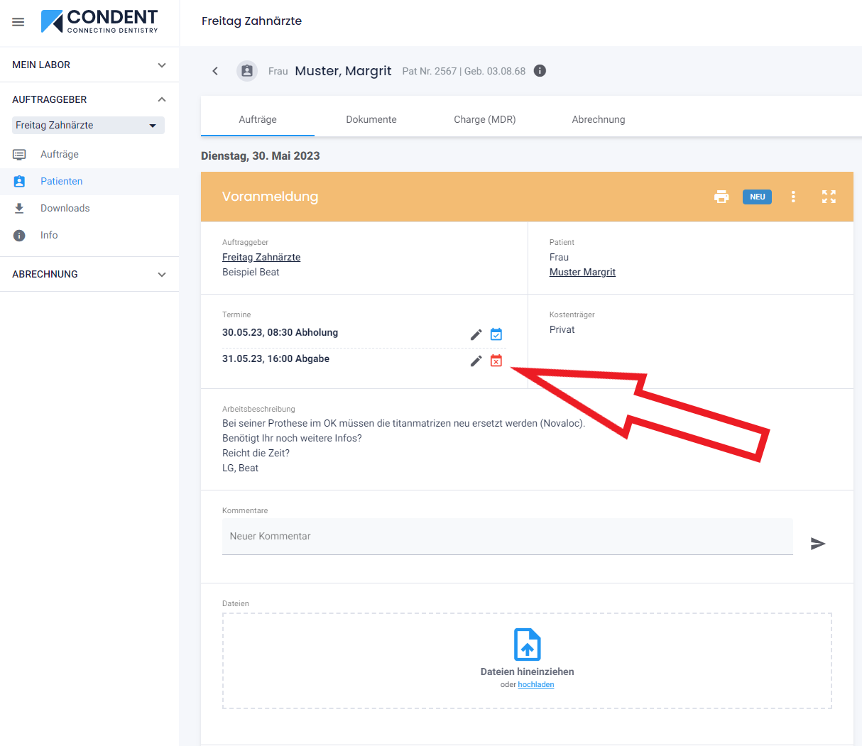
Task: Expand Voranmeldung to fullscreen view
Action: pos(829,197)
